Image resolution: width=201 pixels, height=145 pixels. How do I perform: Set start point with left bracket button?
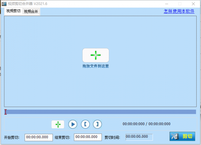click(x=85, y=124)
